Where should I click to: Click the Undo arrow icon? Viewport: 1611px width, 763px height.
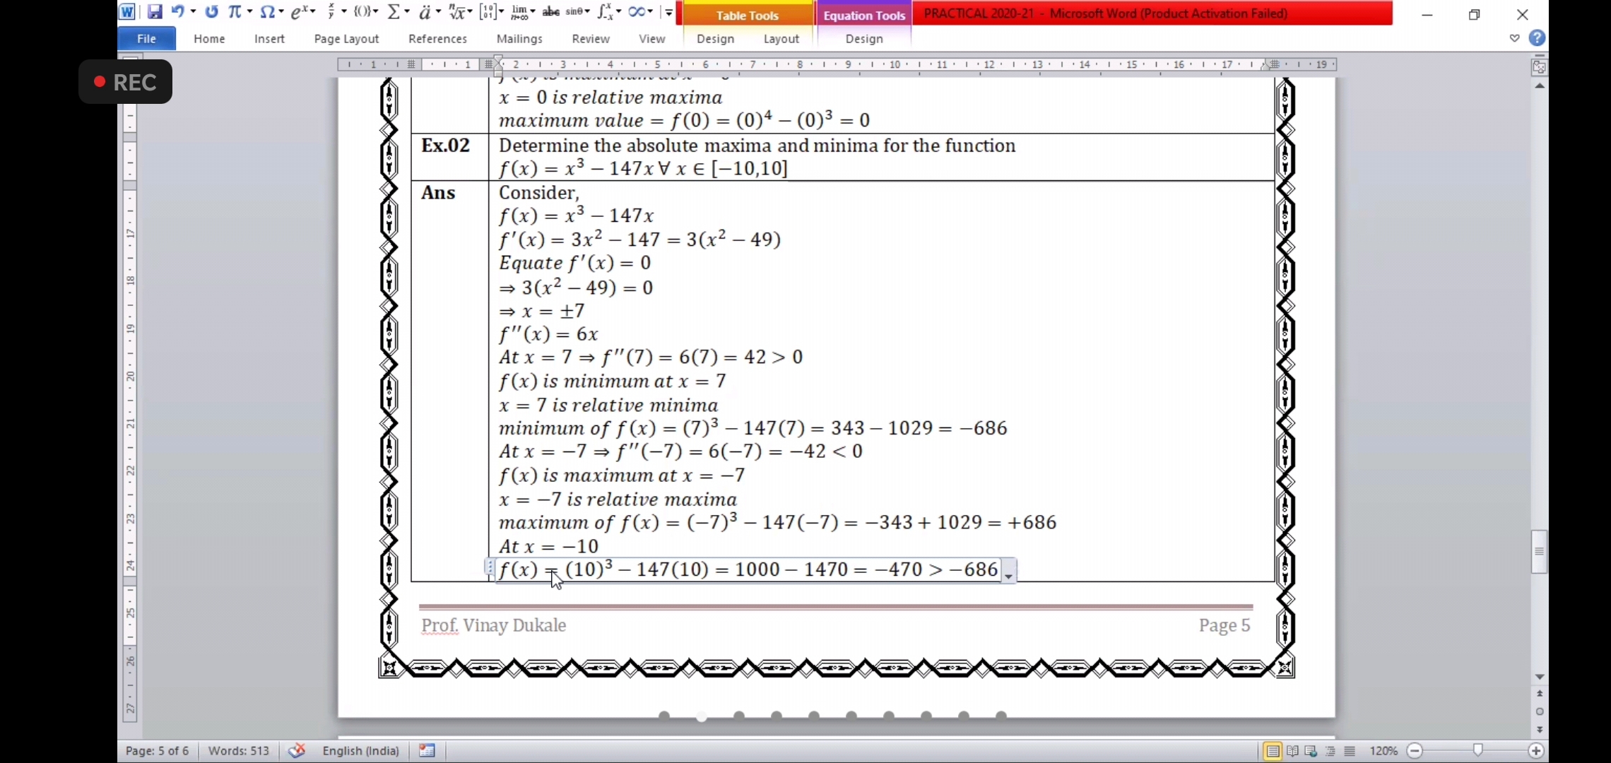pyautogui.click(x=178, y=12)
